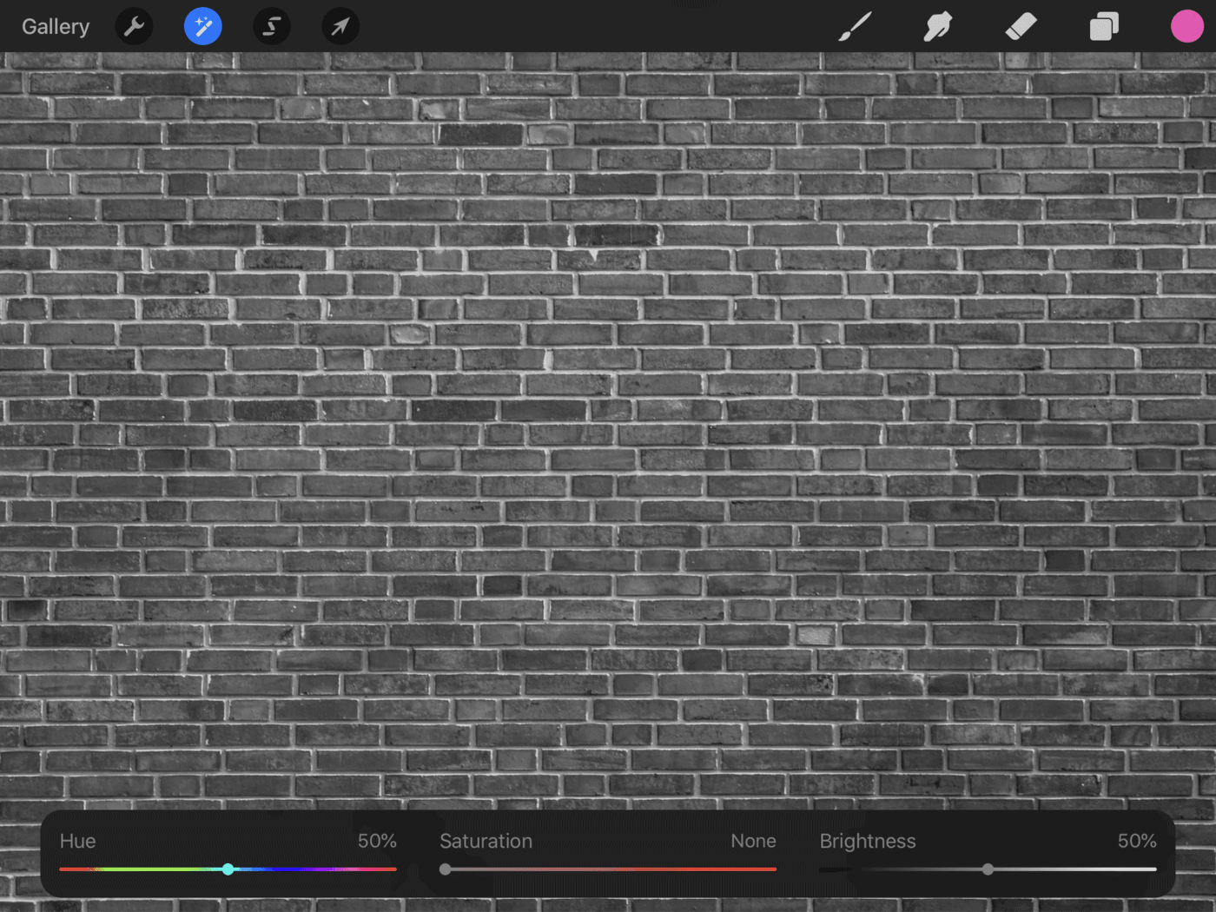
Task: Open the pink color picker swatch
Action: [1186, 27]
